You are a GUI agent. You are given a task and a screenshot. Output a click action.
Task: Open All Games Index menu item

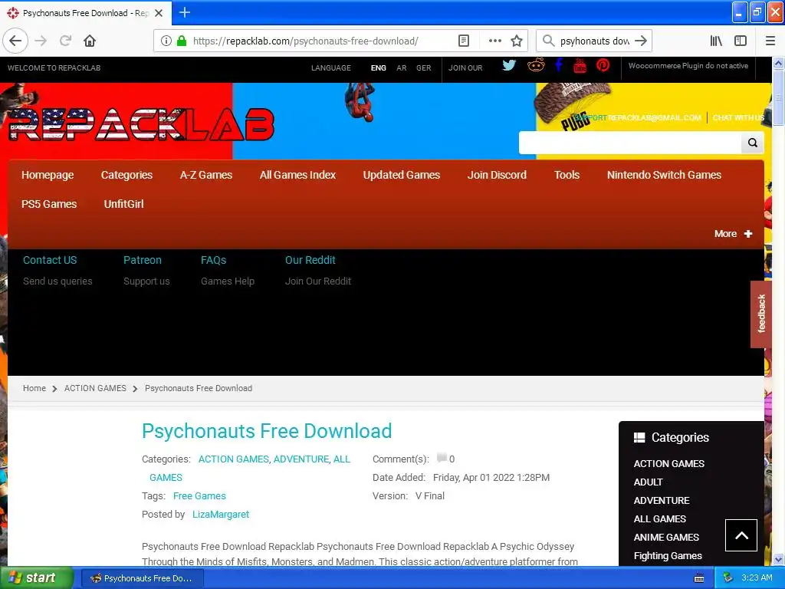tap(298, 175)
